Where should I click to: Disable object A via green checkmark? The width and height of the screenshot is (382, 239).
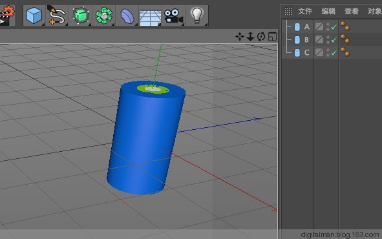[x=334, y=27]
